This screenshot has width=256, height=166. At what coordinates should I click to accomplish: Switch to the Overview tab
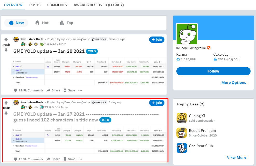(x=13, y=5)
